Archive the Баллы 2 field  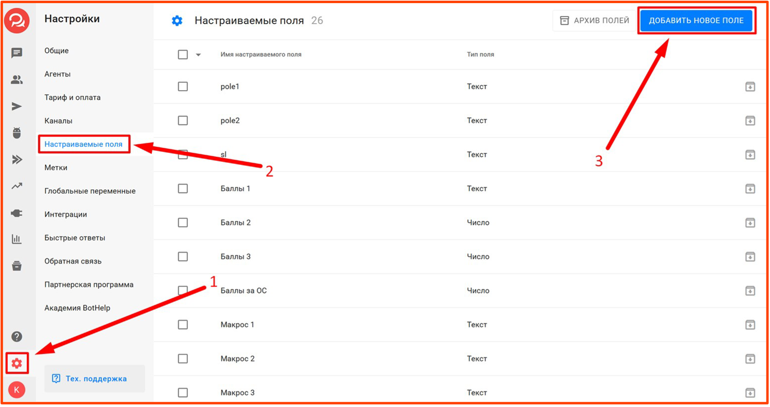pos(750,223)
